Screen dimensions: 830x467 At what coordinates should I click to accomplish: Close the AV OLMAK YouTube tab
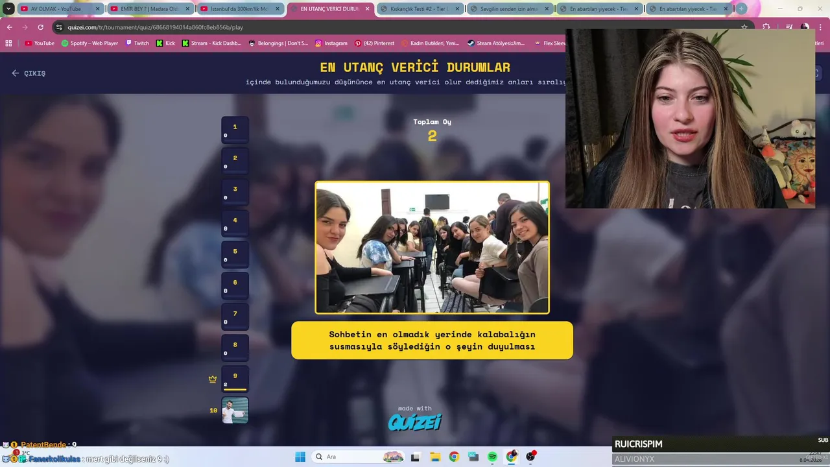coord(98,9)
